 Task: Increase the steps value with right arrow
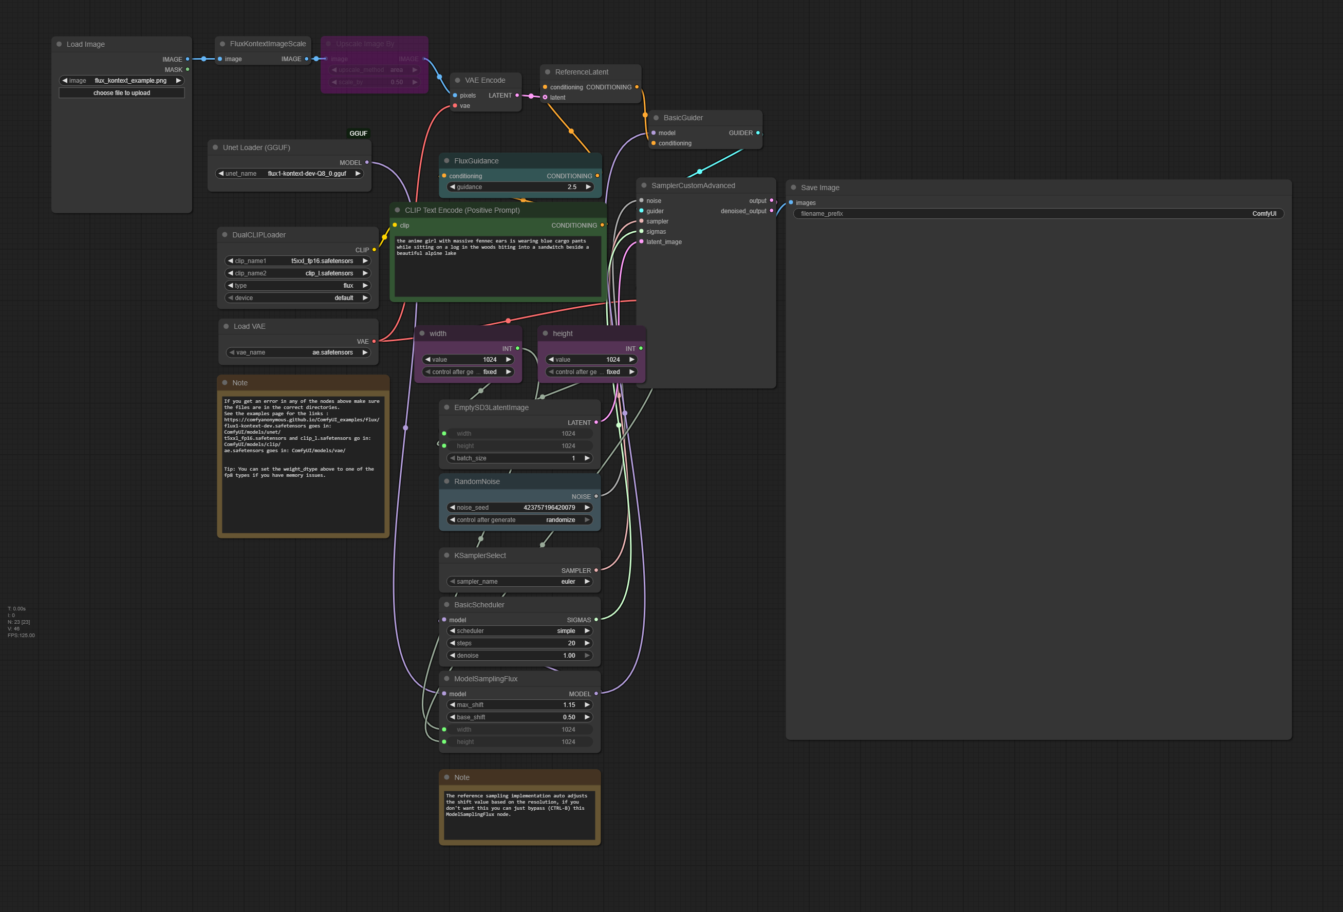pyautogui.click(x=587, y=643)
